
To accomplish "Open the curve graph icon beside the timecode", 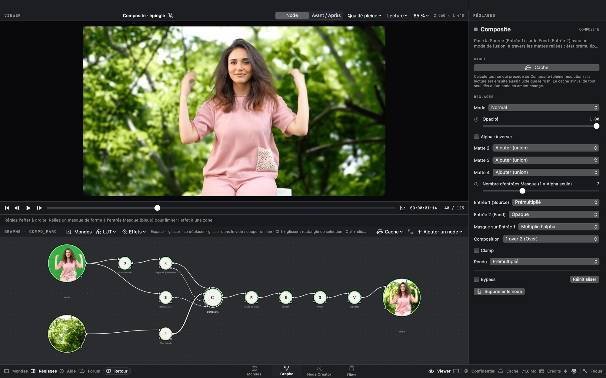I will coord(402,208).
